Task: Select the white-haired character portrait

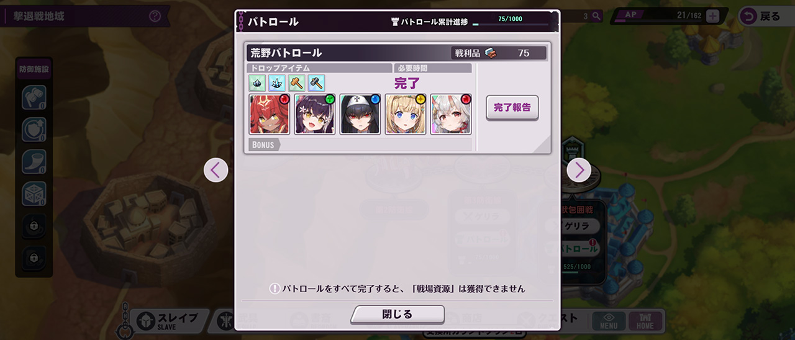Action: [451, 114]
